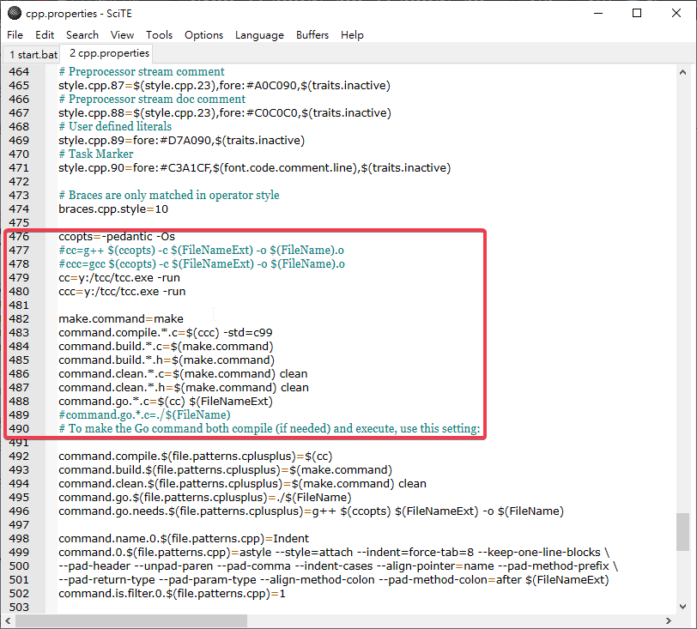Click '# User defined literals' comment

[x=115, y=127]
